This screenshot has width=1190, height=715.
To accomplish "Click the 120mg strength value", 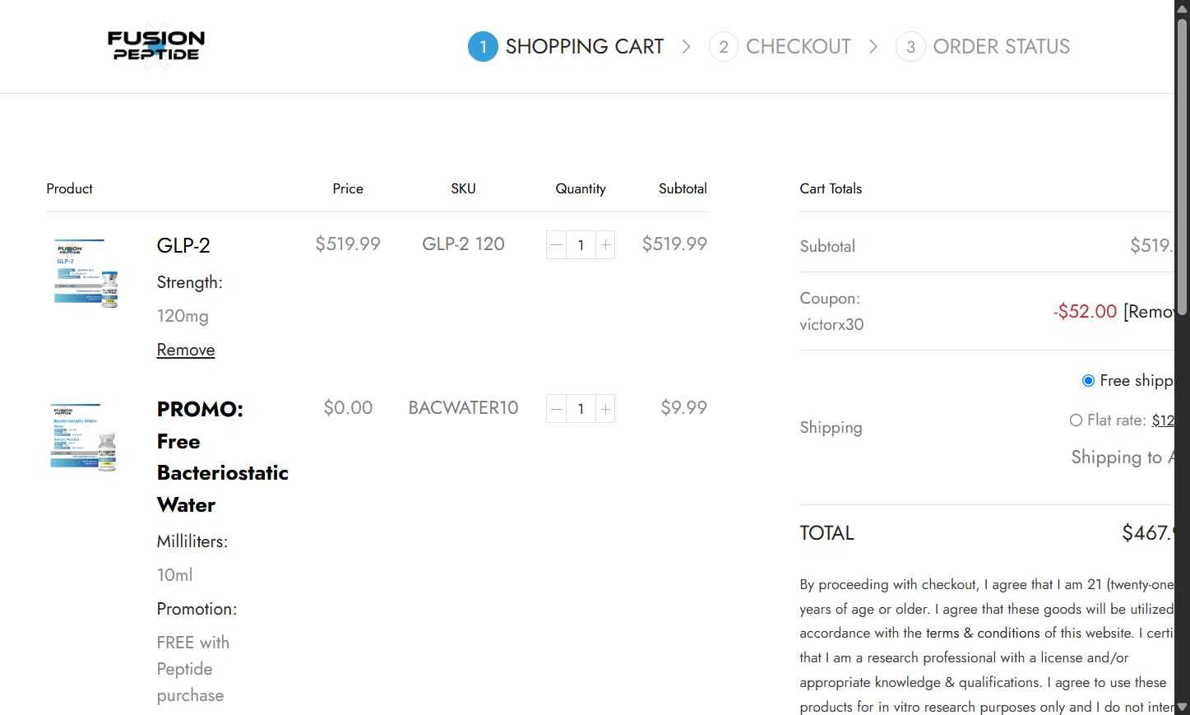I will tap(183, 316).
